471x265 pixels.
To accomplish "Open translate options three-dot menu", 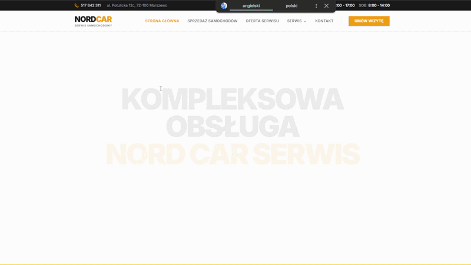I will [316, 6].
